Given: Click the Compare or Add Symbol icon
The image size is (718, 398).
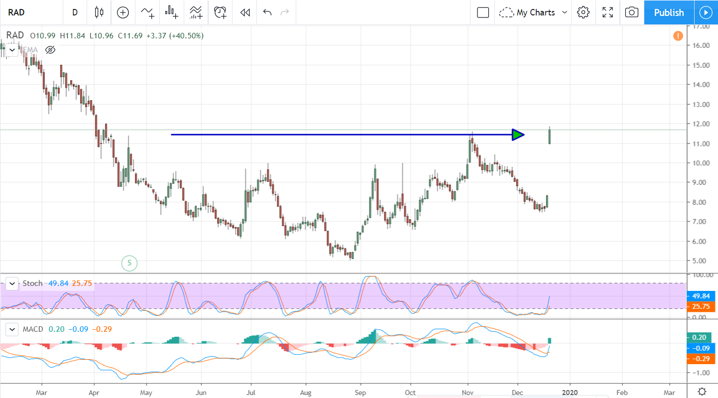Looking at the screenshot, I should tap(123, 12).
